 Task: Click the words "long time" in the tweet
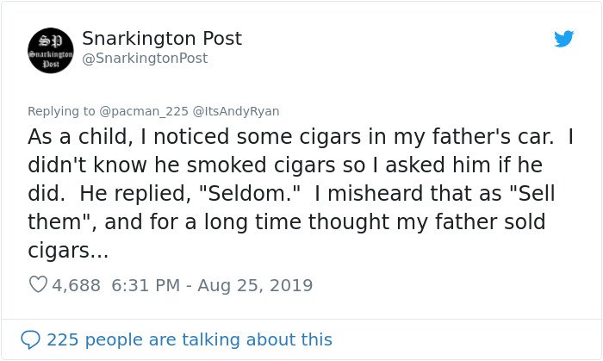click(x=252, y=222)
